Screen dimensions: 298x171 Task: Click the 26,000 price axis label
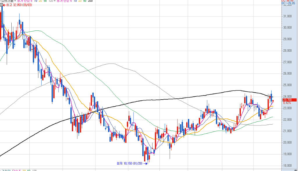click(287, 73)
